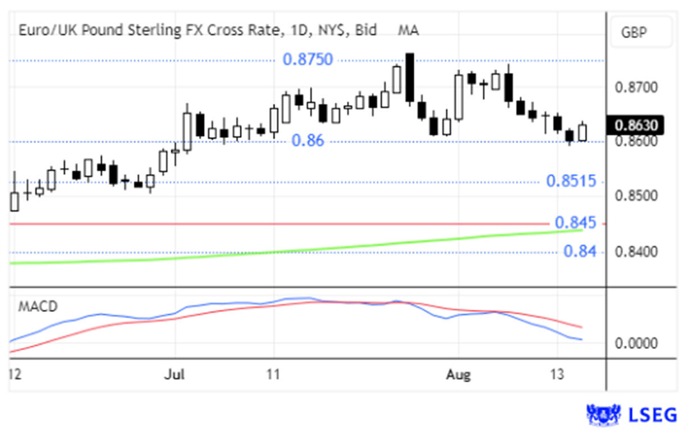
Task: Click the 0.0000 MACD axis value
Action: (635, 343)
